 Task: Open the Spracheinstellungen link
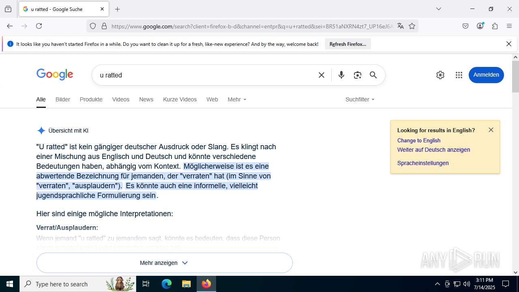point(423,163)
